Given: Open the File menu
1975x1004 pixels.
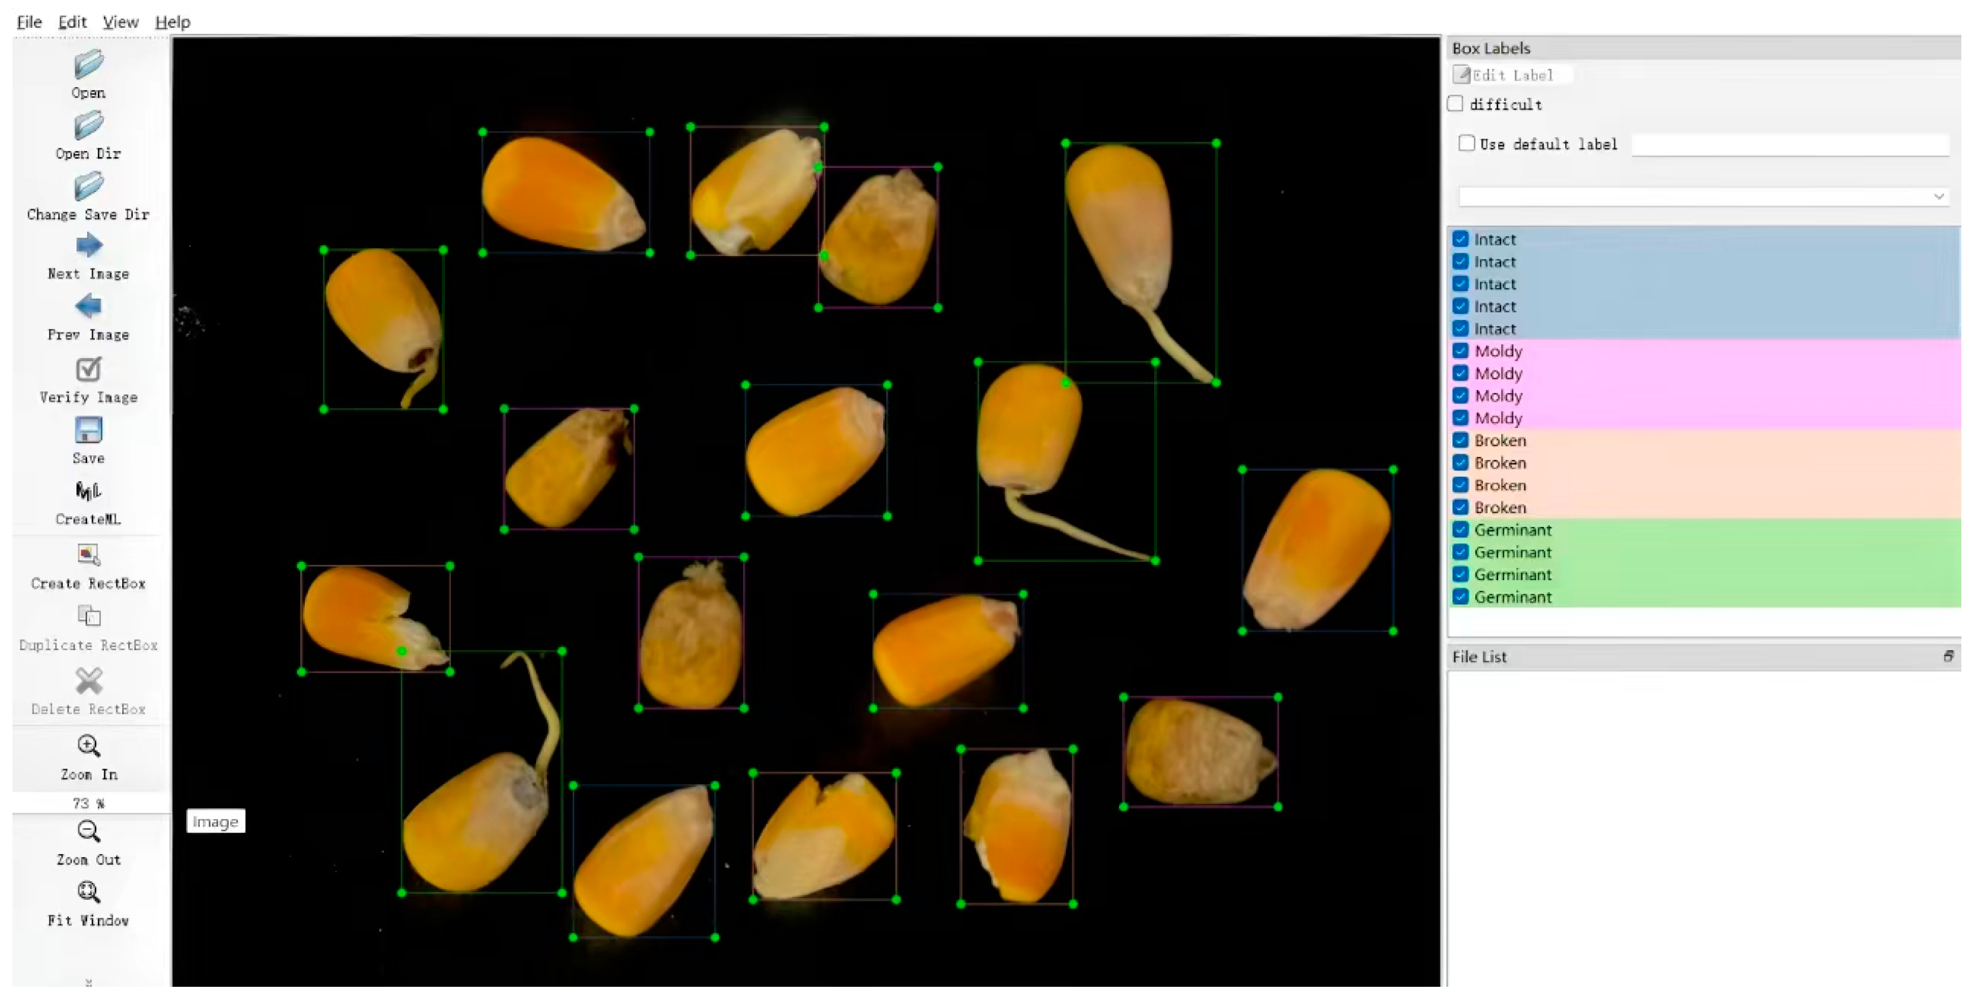Looking at the screenshot, I should [29, 23].
